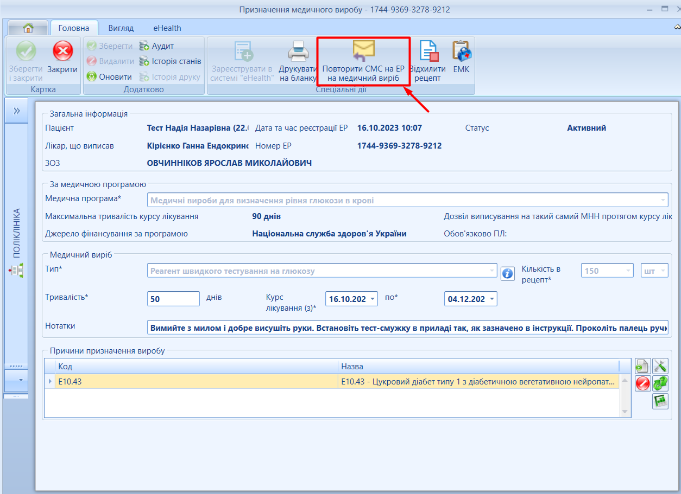Open Аудит from the ribbon

[156, 46]
